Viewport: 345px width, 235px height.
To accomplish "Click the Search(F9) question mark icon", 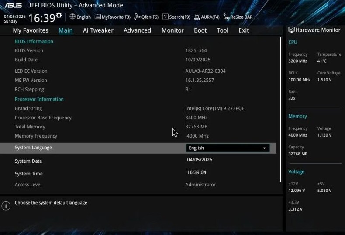I will point(165,17).
